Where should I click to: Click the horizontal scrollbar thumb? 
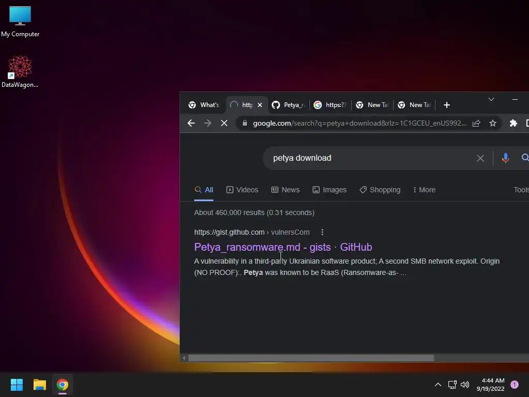[310, 358]
